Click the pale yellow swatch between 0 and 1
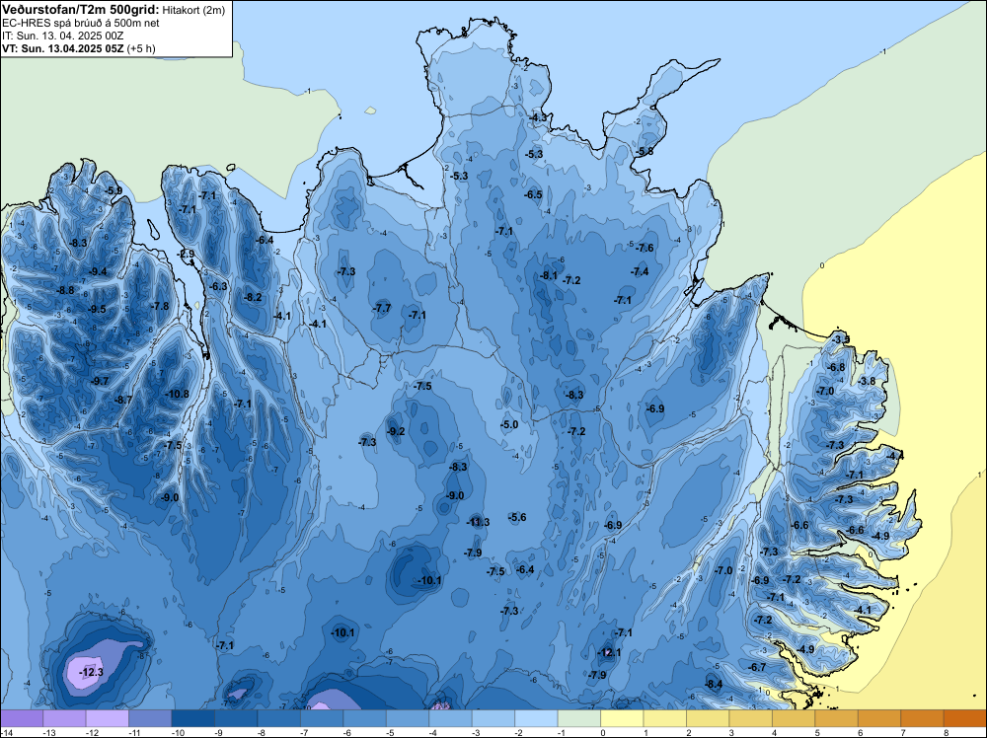987x738 pixels. 622,718
